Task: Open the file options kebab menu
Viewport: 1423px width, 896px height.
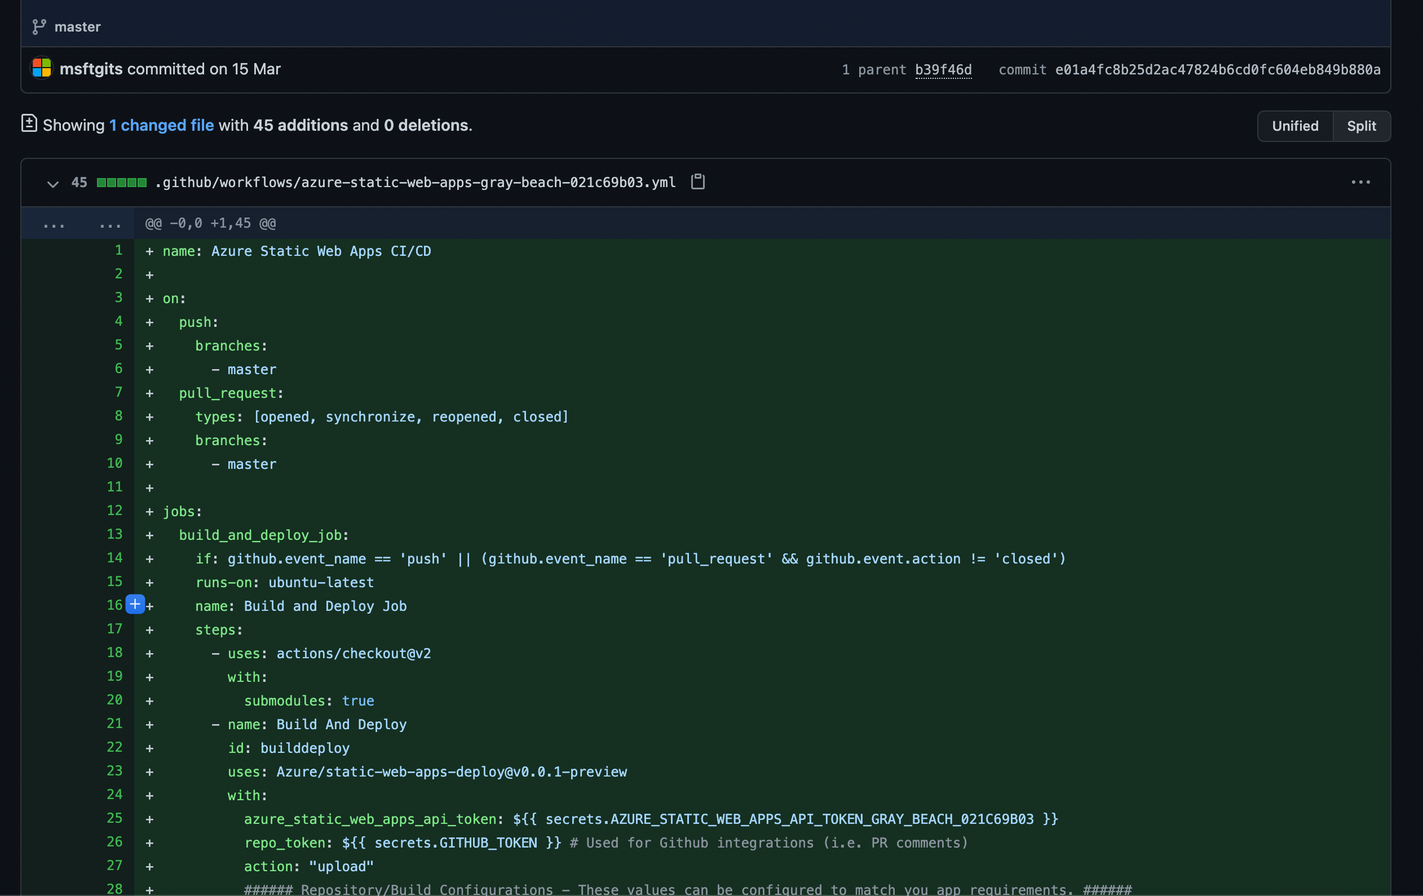Action: click(1361, 183)
